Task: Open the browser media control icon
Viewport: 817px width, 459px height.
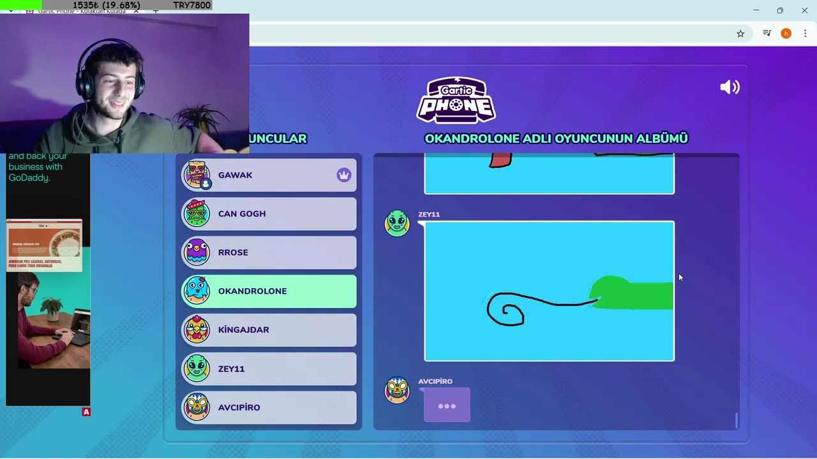Action: click(767, 33)
